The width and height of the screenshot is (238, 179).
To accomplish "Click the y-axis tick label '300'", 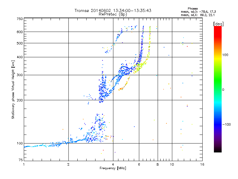I will 20,75.
